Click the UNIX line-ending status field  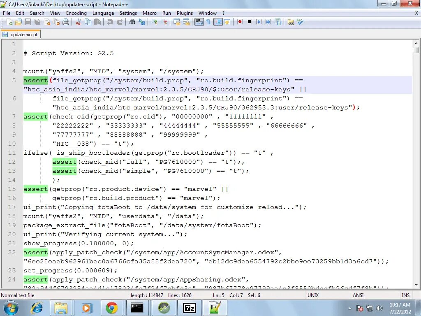pos(313,295)
